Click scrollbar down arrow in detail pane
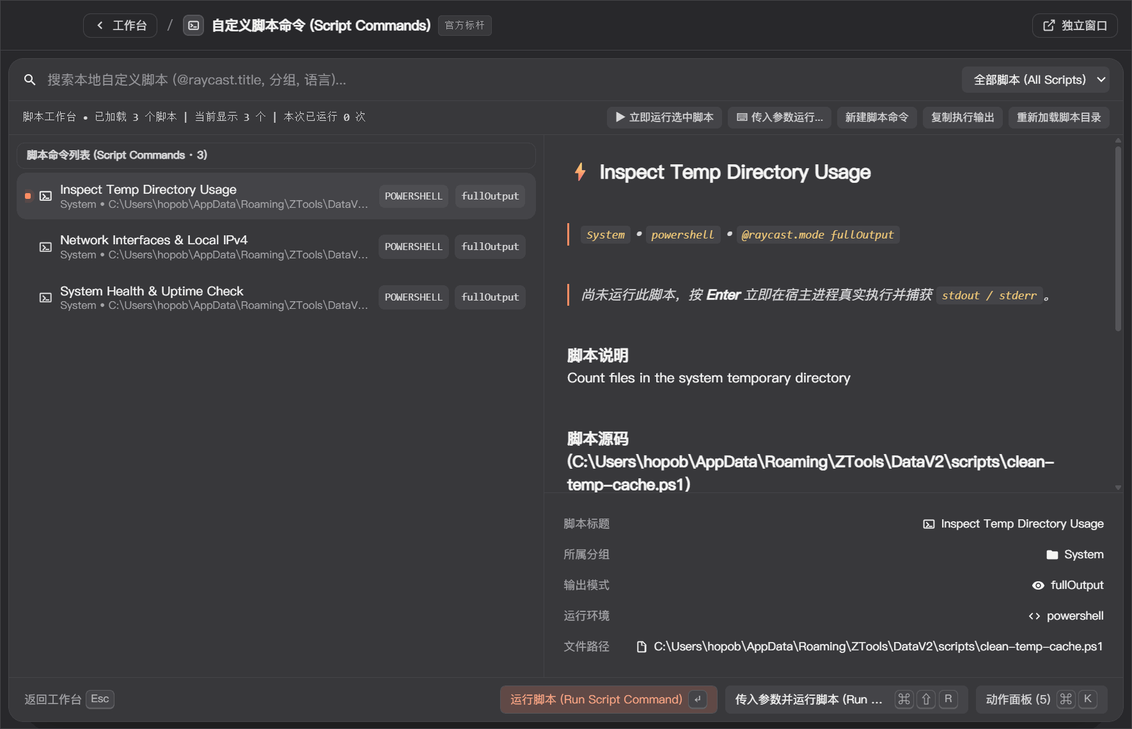Viewport: 1132px width, 729px height. pyautogui.click(x=1118, y=487)
